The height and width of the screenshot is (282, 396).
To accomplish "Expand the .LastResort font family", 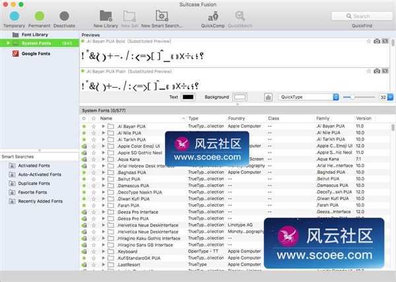I will coord(104,265).
